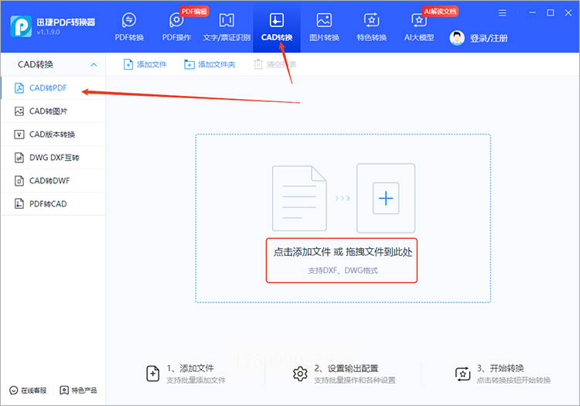Choose CAD版本转换 sidebar option
This screenshot has height=406, width=580.
coord(53,135)
